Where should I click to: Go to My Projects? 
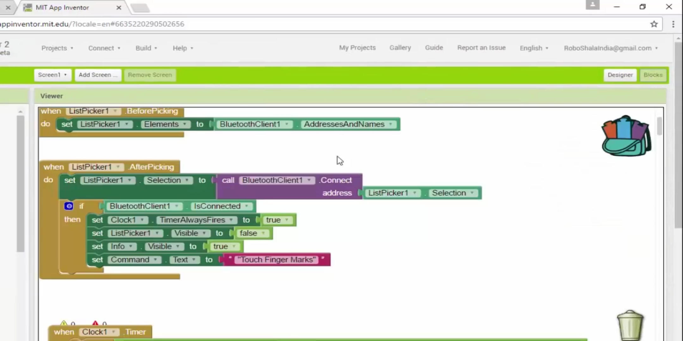[357, 48]
